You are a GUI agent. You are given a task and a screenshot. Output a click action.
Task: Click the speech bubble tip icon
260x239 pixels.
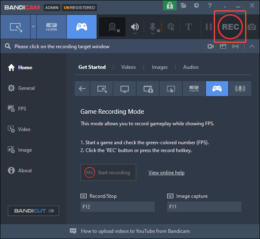click(73, 231)
